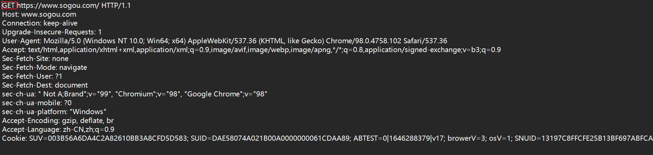Viewport: 653px width, 155px height.
Task: Click the Accept-Encoding: gzip, deflate, br line
Action: pyautogui.click(x=58, y=121)
